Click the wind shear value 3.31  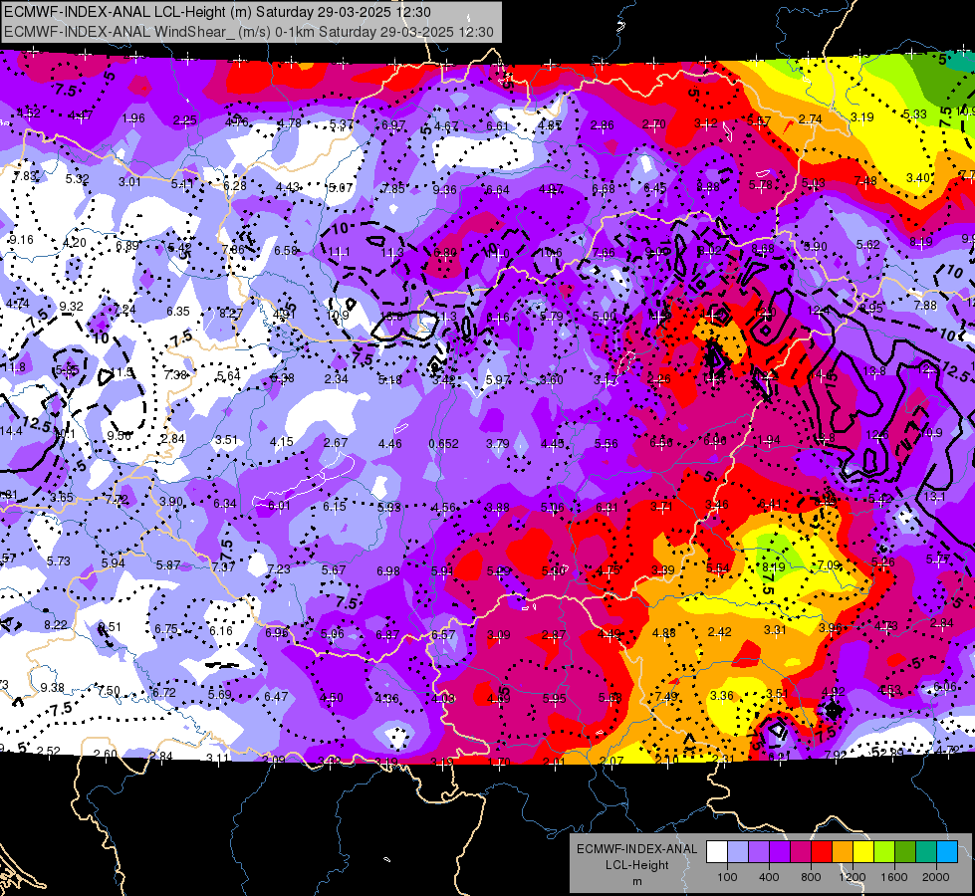(x=775, y=630)
